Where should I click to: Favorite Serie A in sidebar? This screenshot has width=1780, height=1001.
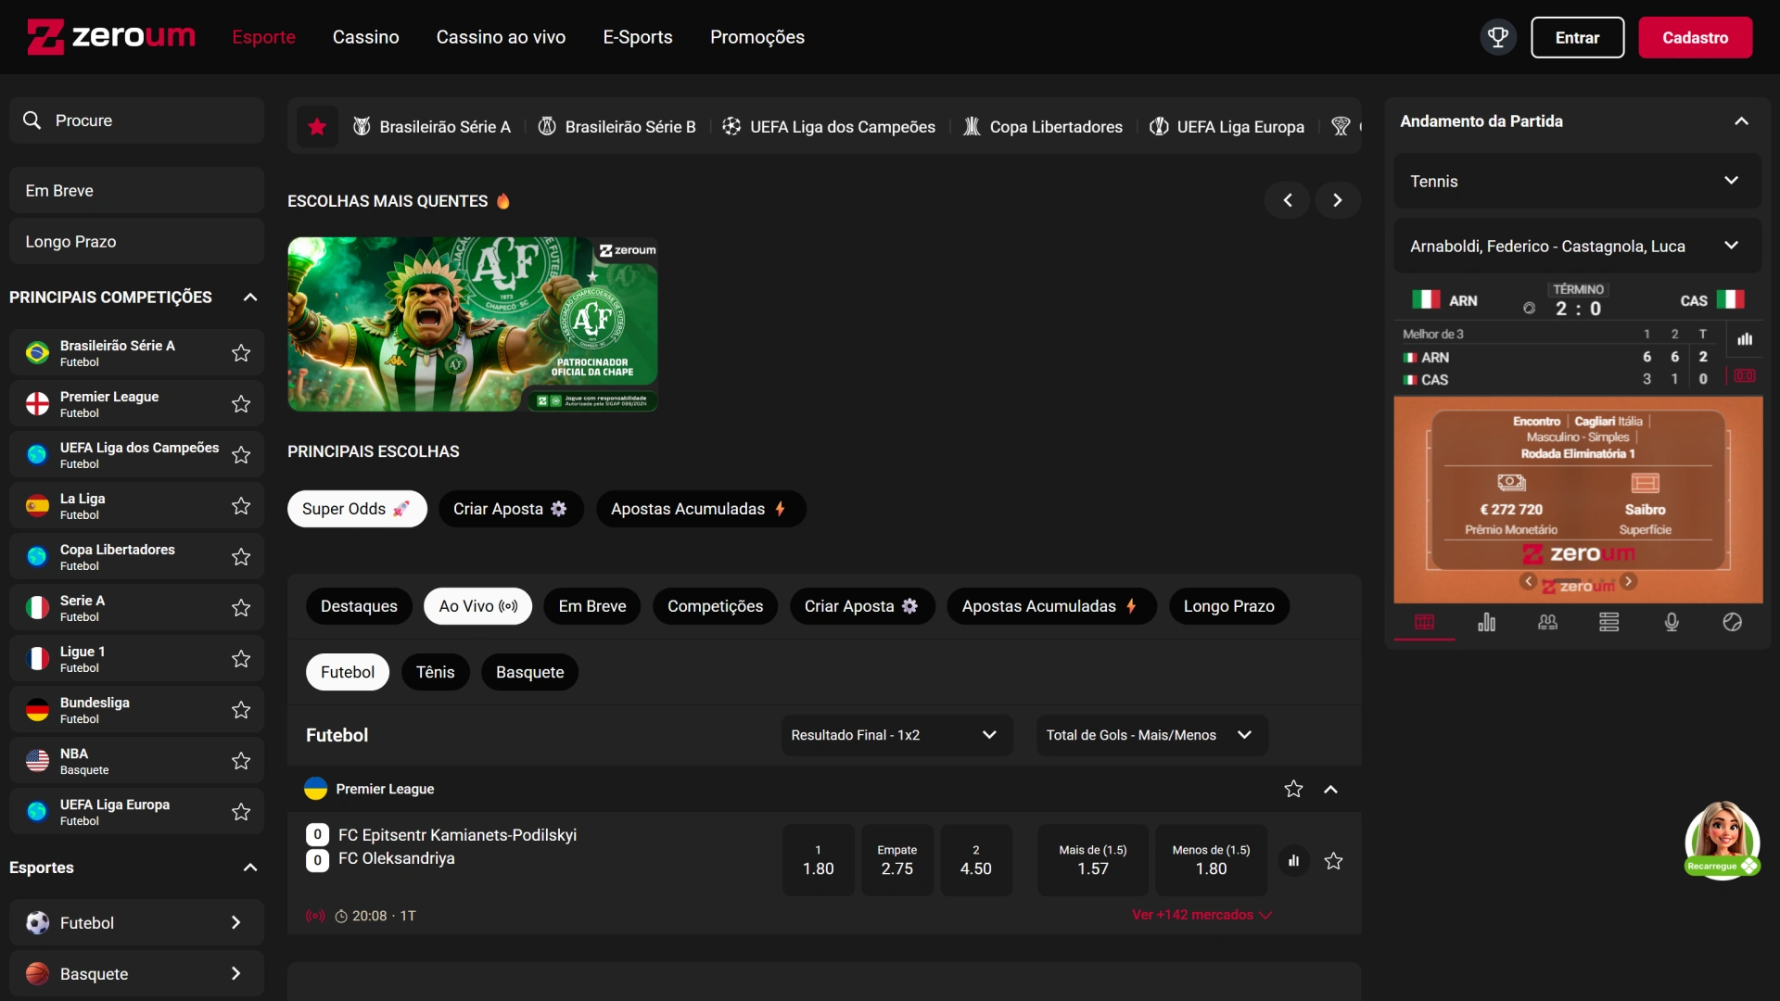(x=241, y=608)
